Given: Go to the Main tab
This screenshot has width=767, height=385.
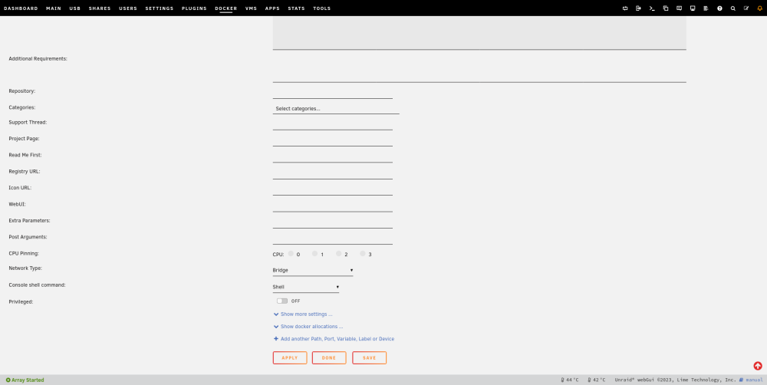Looking at the screenshot, I should click(x=54, y=8).
